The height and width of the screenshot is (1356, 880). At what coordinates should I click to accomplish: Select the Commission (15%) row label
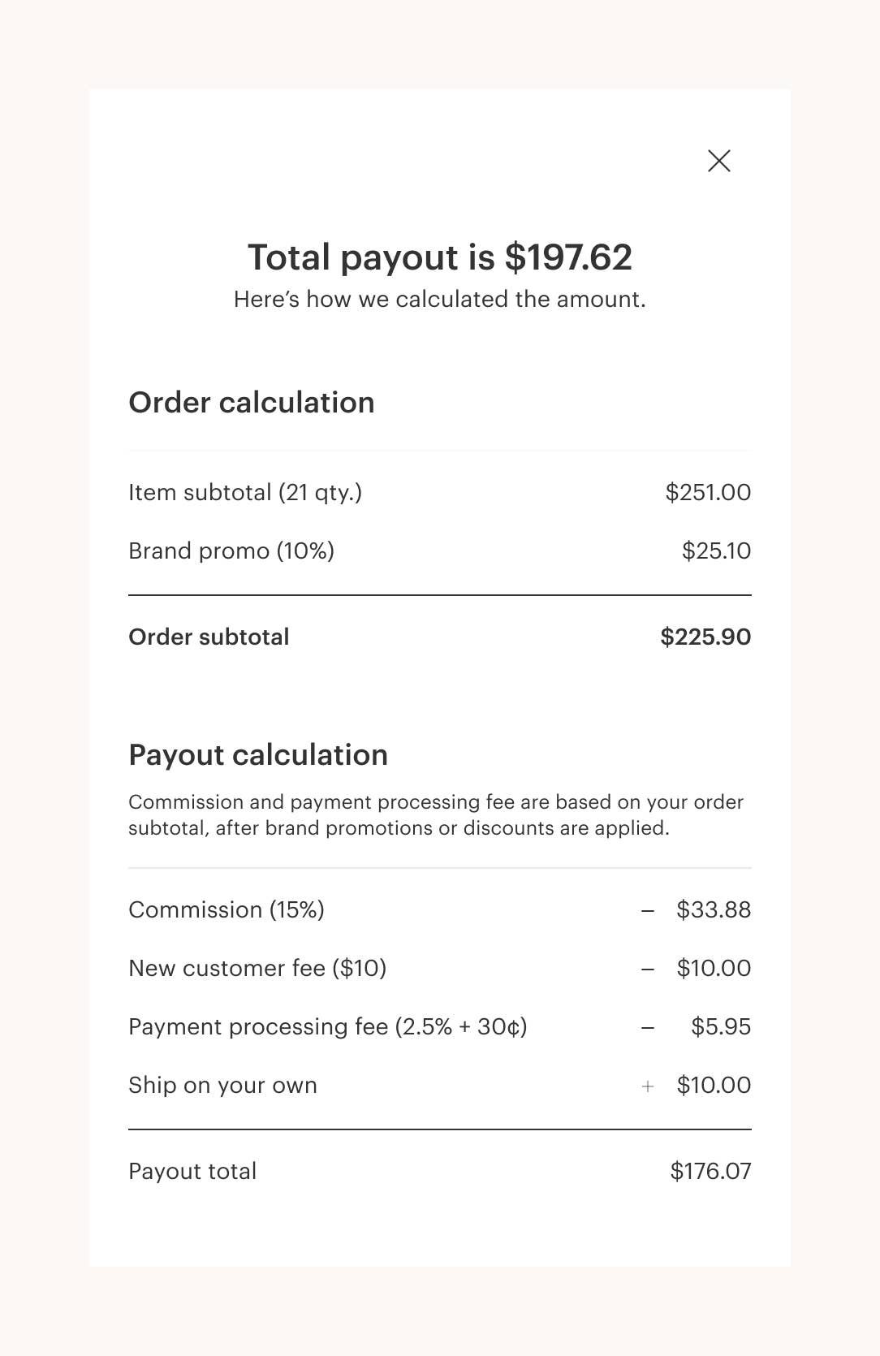click(226, 910)
